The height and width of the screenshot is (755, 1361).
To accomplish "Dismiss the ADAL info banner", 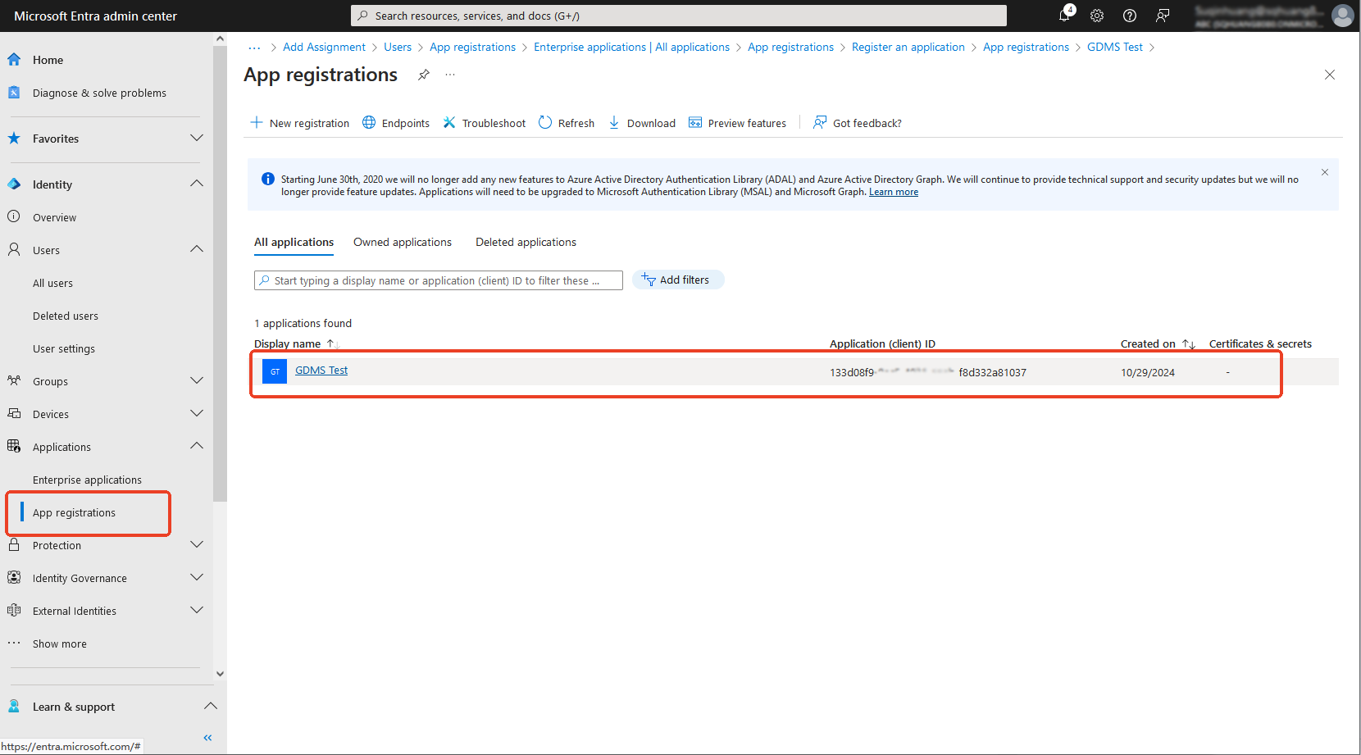I will (1325, 172).
